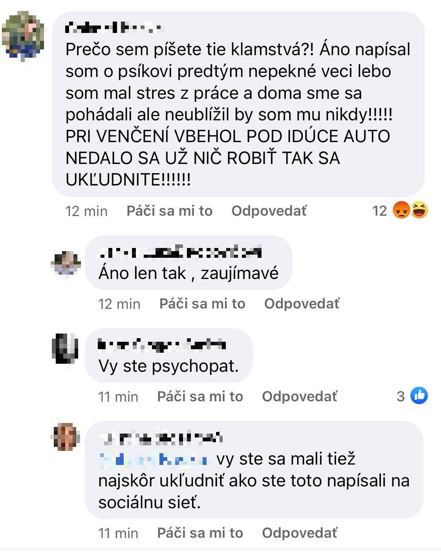This screenshot has height=556, width=441.
Task: Open avatar of the 'Vy ste psychopat' commenter
Action: (65, 348)
